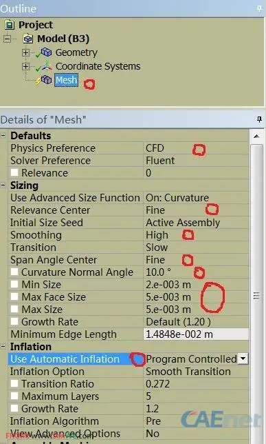This screenshot has height=444, width=266.
Task: Click Max Face Size value 5.e-003 m
Action: pos(168,296)
